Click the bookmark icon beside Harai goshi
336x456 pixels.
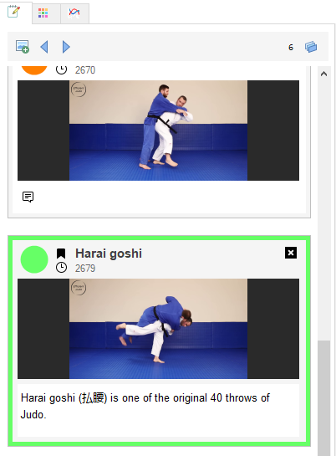(x=61, y=254)
